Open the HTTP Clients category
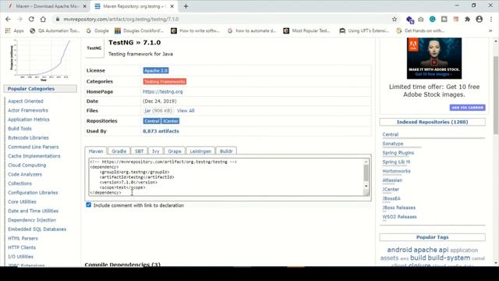The width and height of the screenshot is (499, 281). click(22, 247)
